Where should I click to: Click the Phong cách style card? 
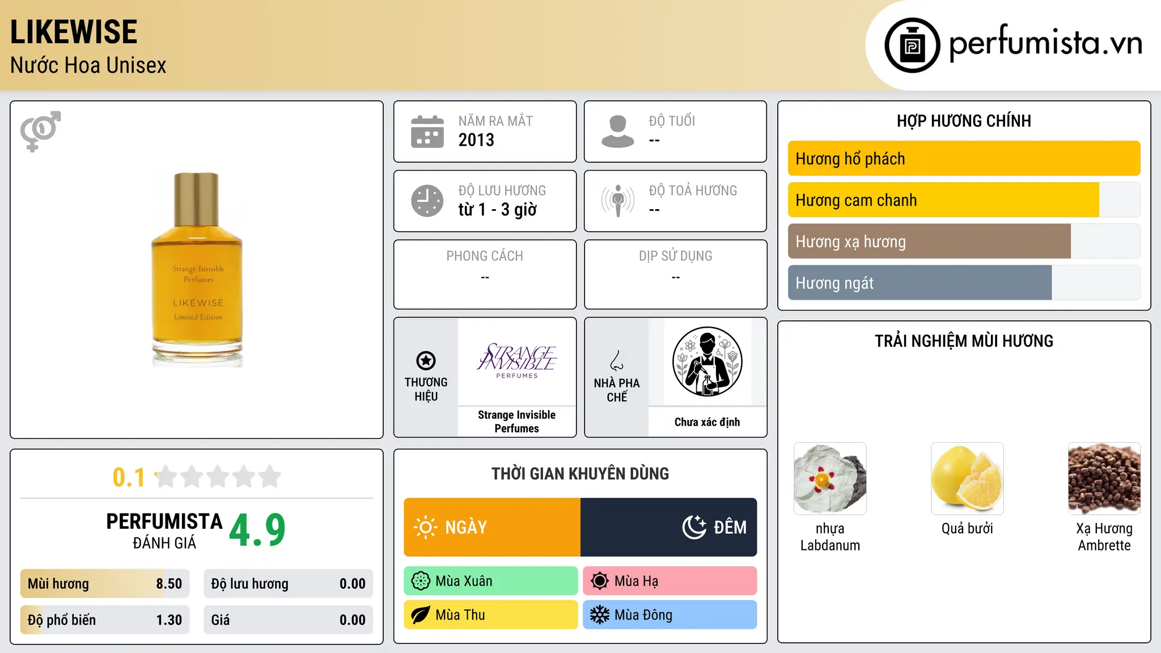485,274
